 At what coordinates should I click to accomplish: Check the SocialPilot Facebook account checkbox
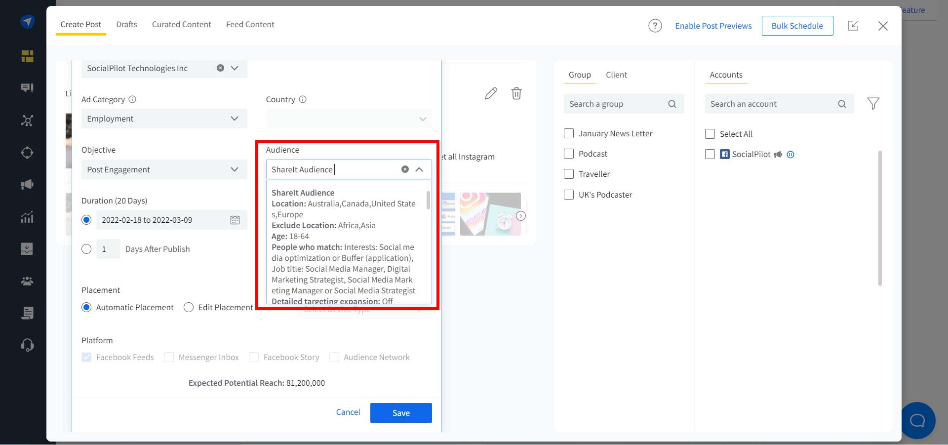(710, 154)
